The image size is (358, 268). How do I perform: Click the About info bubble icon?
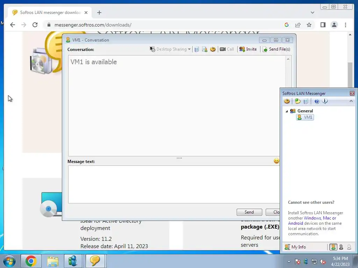325,101
